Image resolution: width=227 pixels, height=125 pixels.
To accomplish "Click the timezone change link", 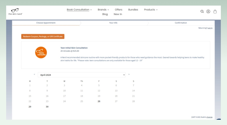I will click(x=209, y=117).
